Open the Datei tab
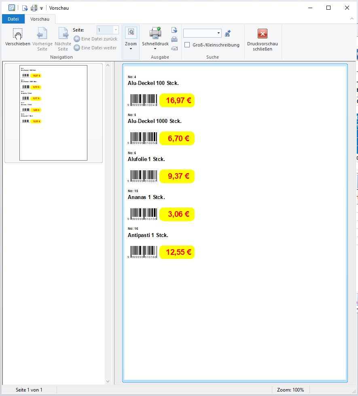This screenshot has width=358, height=396. point(13,19)
